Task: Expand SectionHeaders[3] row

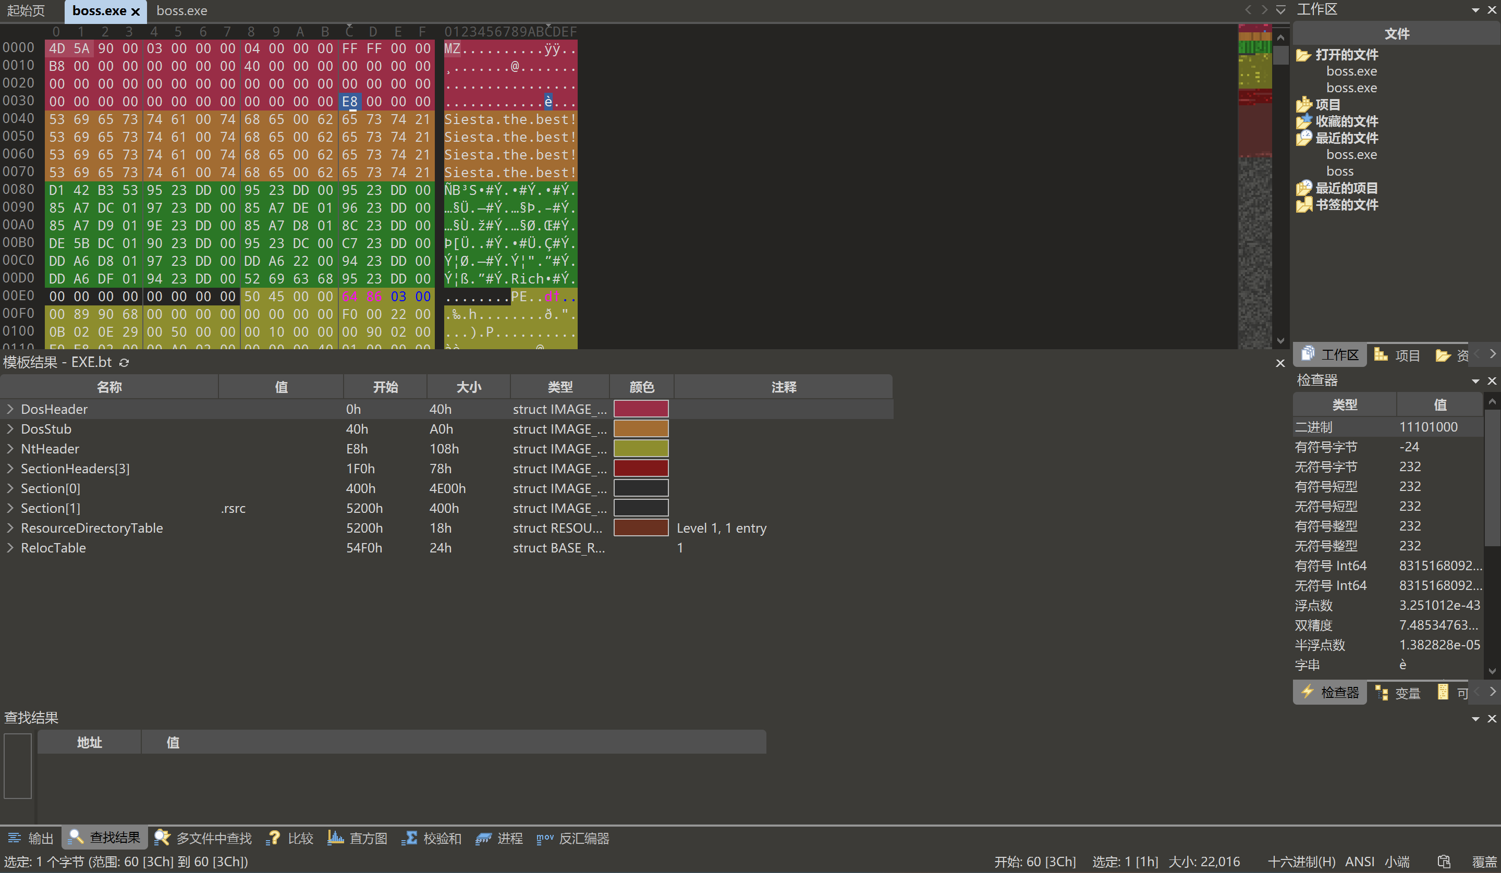Action: click(x=10, y=469)
